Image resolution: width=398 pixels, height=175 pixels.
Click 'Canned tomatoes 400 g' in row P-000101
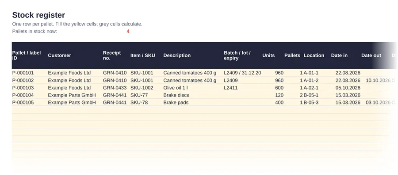(x=190, y=73)
